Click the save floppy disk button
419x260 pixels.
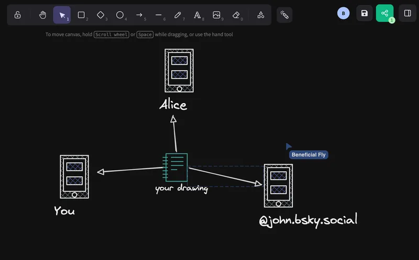pos(365,14)
